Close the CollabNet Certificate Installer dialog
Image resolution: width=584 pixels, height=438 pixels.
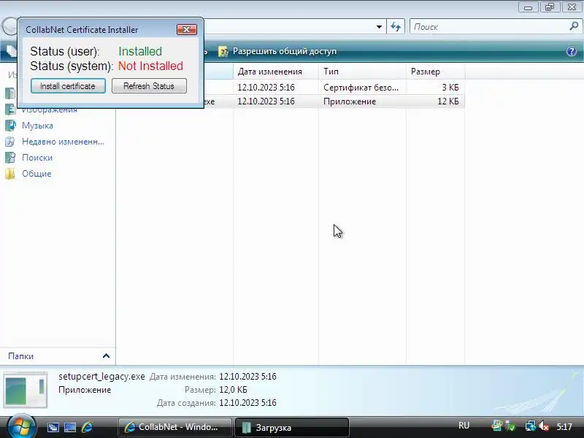coord(187,29)
